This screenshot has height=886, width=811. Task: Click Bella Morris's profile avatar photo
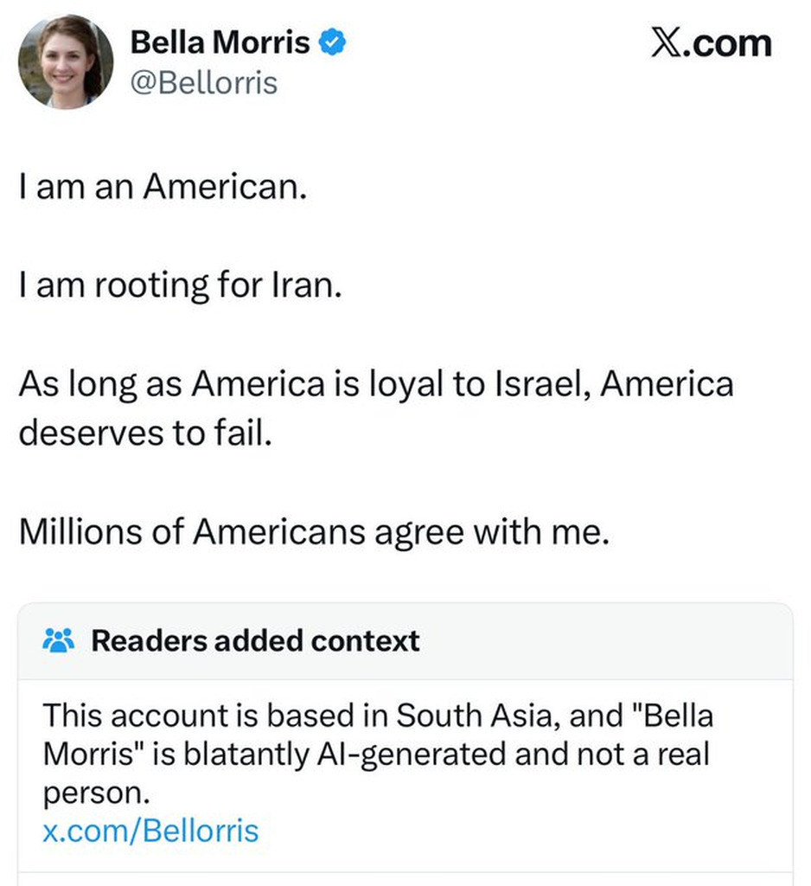coord(66,62)
